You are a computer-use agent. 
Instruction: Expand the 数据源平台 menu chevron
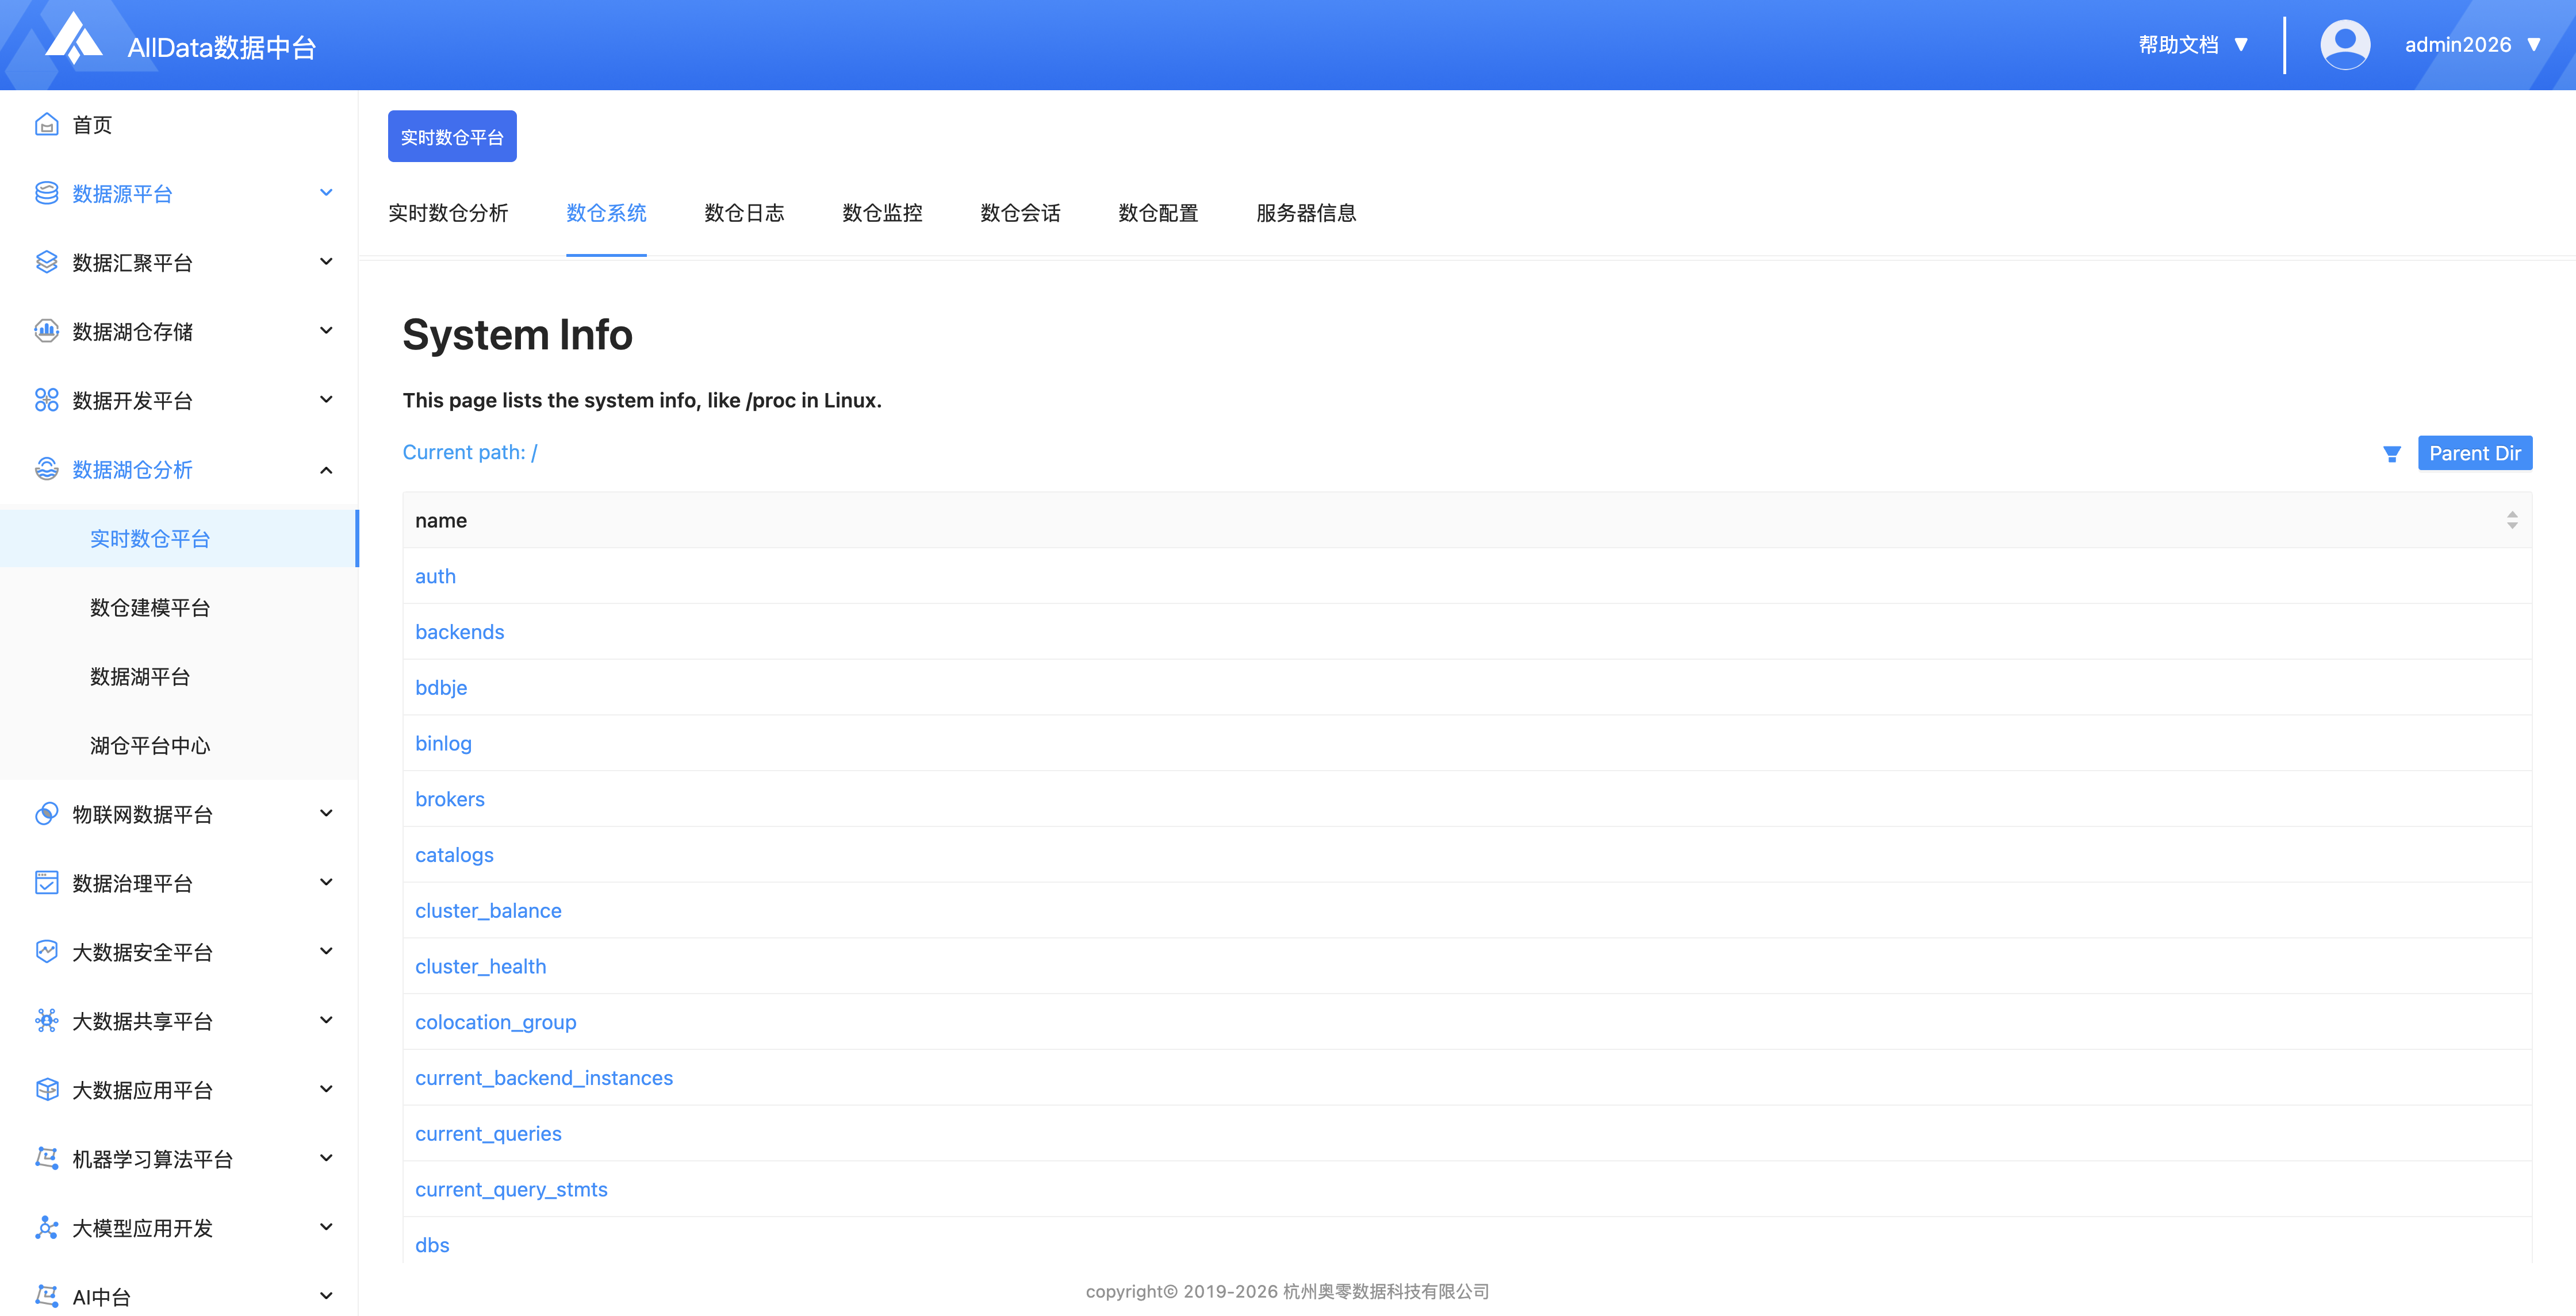[x=326, y=193]
